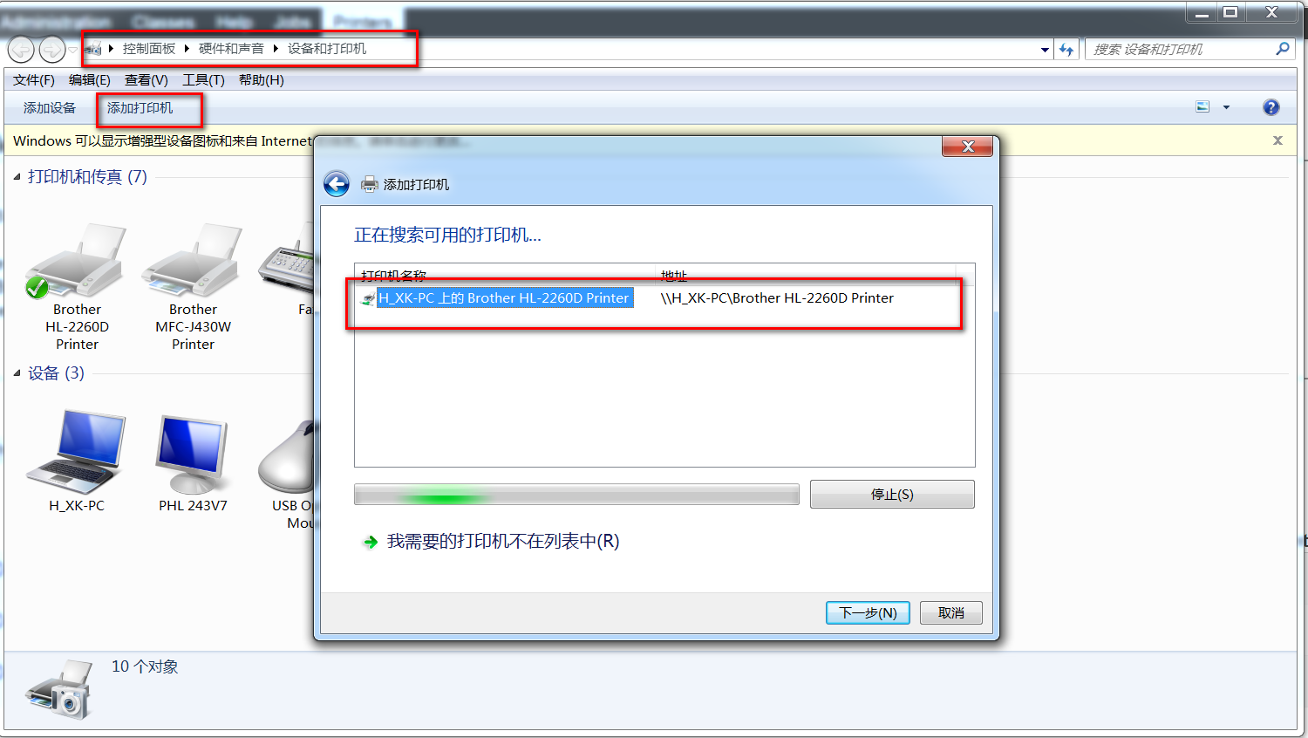
Task: Expand the view options dropdown arrow
Action: [1226, 107]
